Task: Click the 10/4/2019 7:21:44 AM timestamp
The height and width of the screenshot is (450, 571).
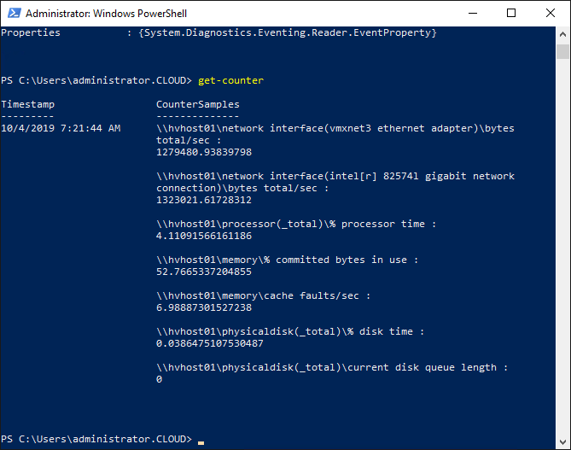Action: pos(61,128)
